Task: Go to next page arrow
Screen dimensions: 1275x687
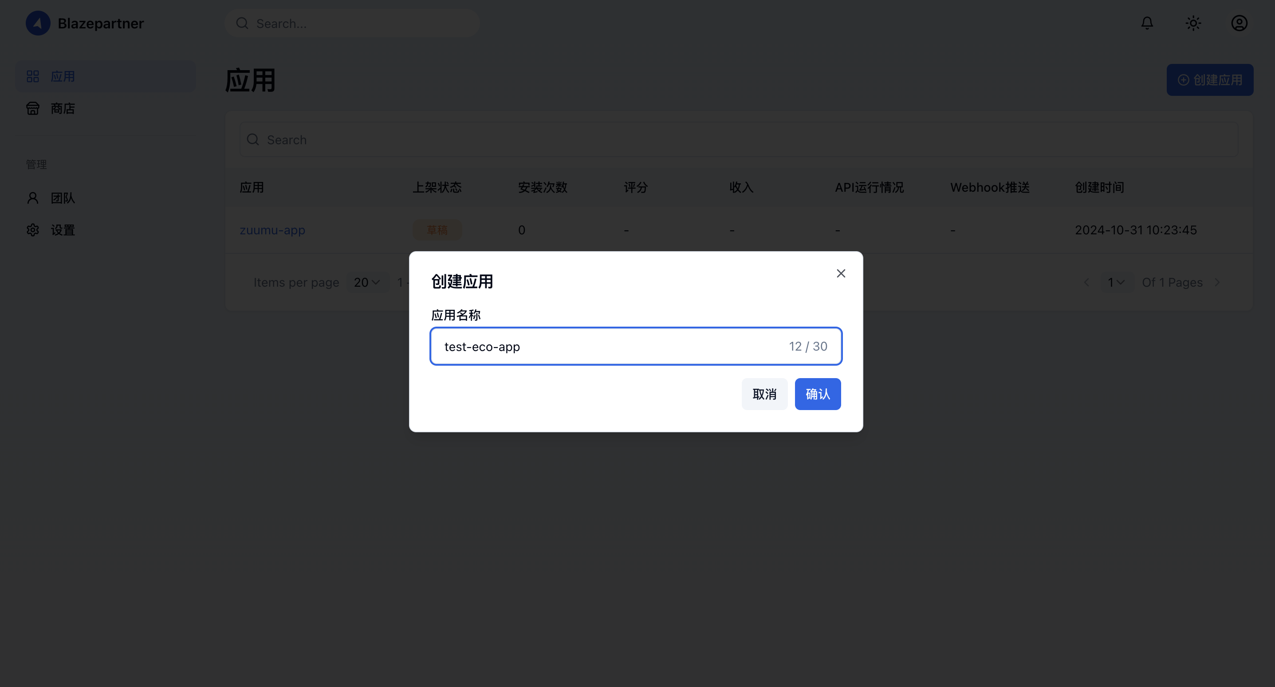Action: pos(1217,282)
